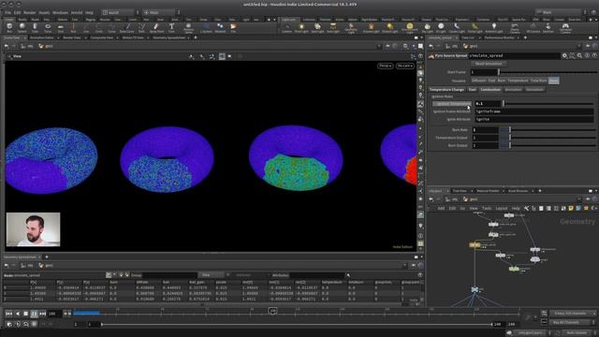Click the Sky Light shelf tool
This screenshot has height=337, width=599.
click(x=427, y=27)
